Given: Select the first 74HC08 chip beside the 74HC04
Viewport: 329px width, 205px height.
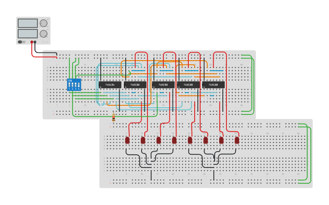Looking at the screenshot, I should tap(135, 85).
